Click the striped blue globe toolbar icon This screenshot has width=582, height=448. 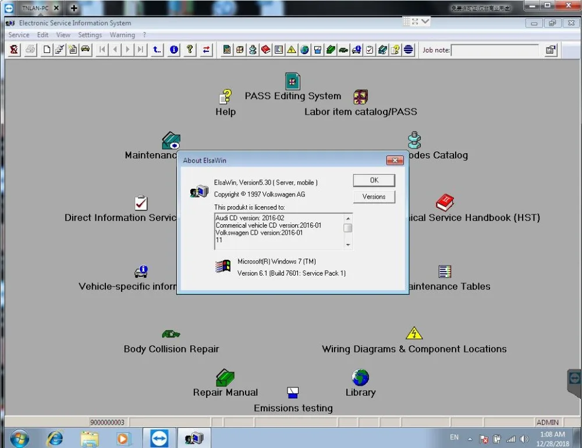[x=409, y=50]
